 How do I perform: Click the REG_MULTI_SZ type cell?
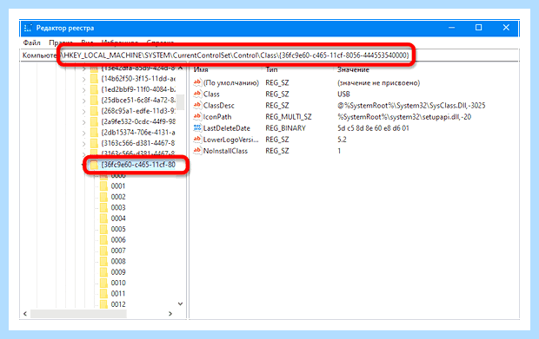[x=289, y=117]
